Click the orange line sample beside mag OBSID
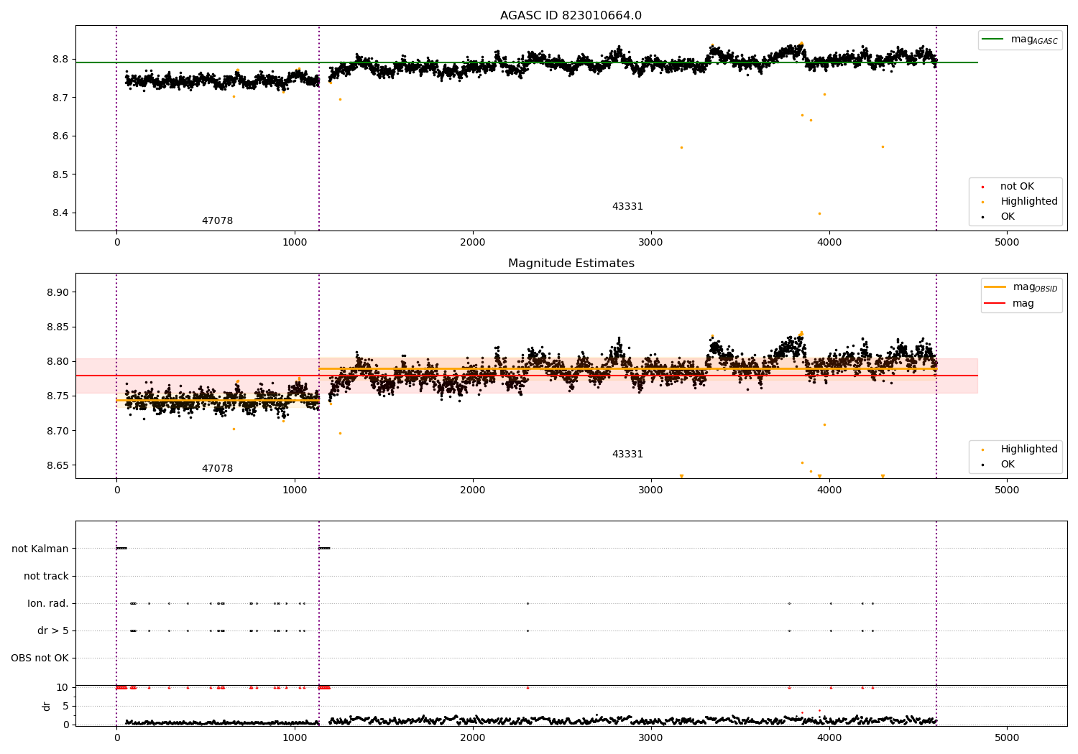This screenshot has height=754, width=1078. [x=995, y=287]
